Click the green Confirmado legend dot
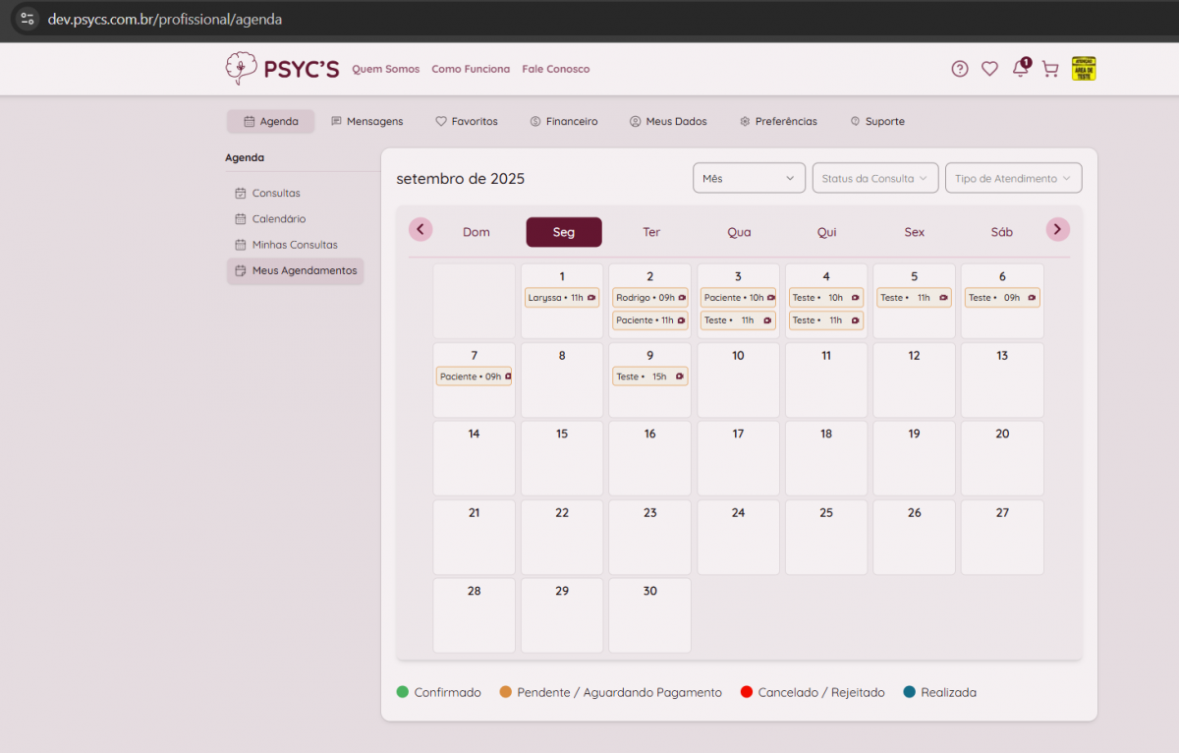The width and height of the screenshot is (1179, 753). click(x=403, y=693)
